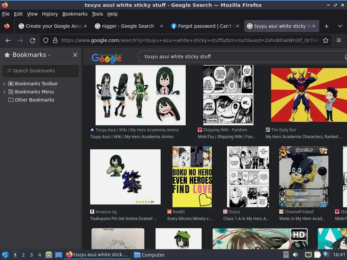Image resolution: width=347 pixels, height=260 pixels.
Task: Click the clipboard tray icon
Action: pyautogui.click(x=317, y=255)
